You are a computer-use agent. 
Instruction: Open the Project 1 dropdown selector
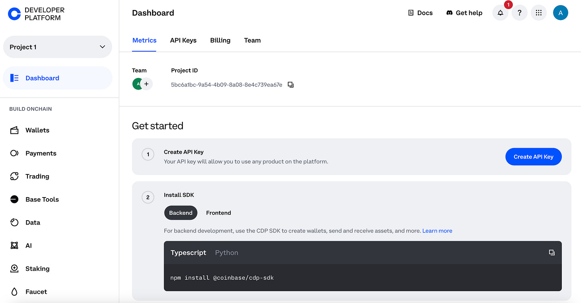57,47
